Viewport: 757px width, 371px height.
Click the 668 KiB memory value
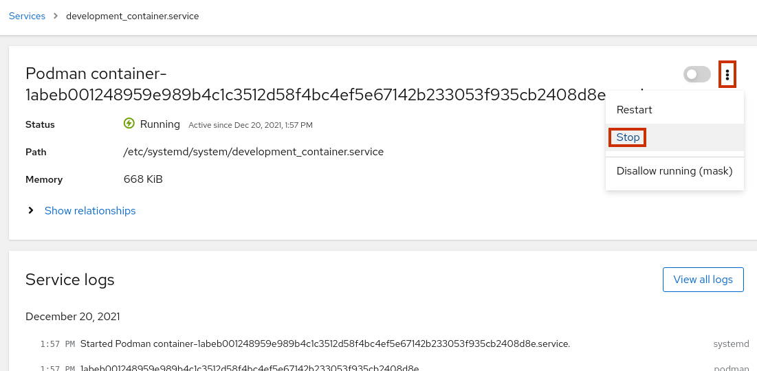click(x=143, y=179)
